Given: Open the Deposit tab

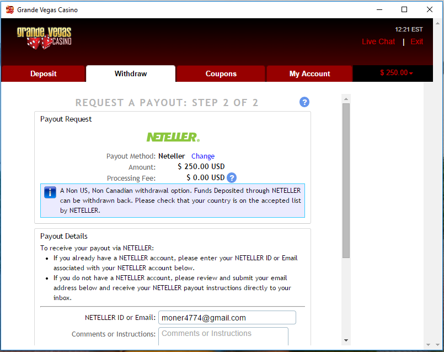Looking at the screenshot, I should [44, 73].
